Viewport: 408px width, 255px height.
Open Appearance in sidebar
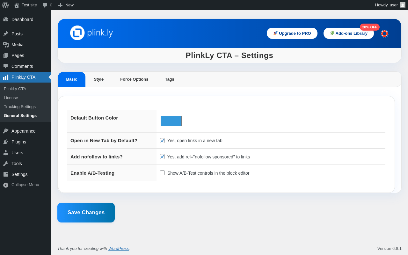[25, 131]
